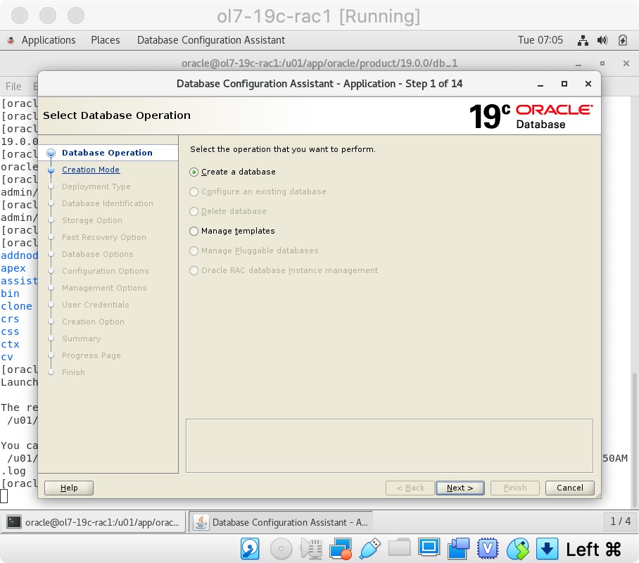Image resolution: width=639 pixels, height=563 pixels.
Task: Select Configure an existing database option
Action: click(x=194, y=191)
